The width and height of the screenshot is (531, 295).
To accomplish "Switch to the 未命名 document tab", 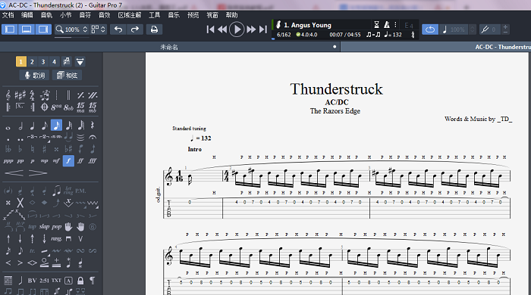I will (x=169, y=47).
